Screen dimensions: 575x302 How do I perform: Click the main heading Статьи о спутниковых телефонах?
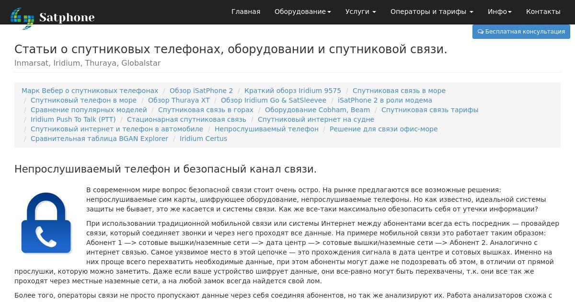pyautogui.click(x=230, y=49)
